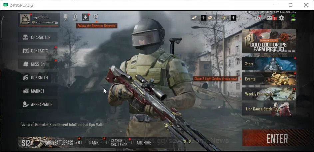Click the document icon beside MISSION
This screenshot has height=152, width=314.
coord(25,64)
